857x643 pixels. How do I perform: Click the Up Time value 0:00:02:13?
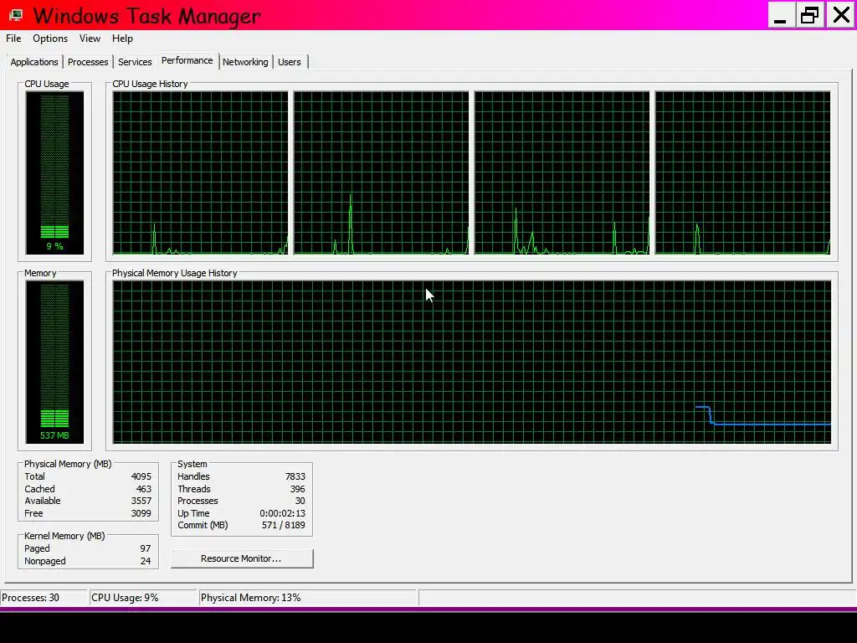tap(283, 513)
